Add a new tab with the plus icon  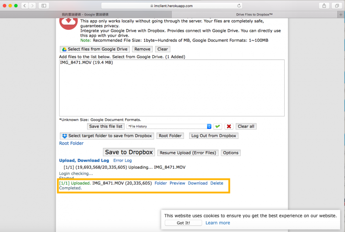coord(341,15)
